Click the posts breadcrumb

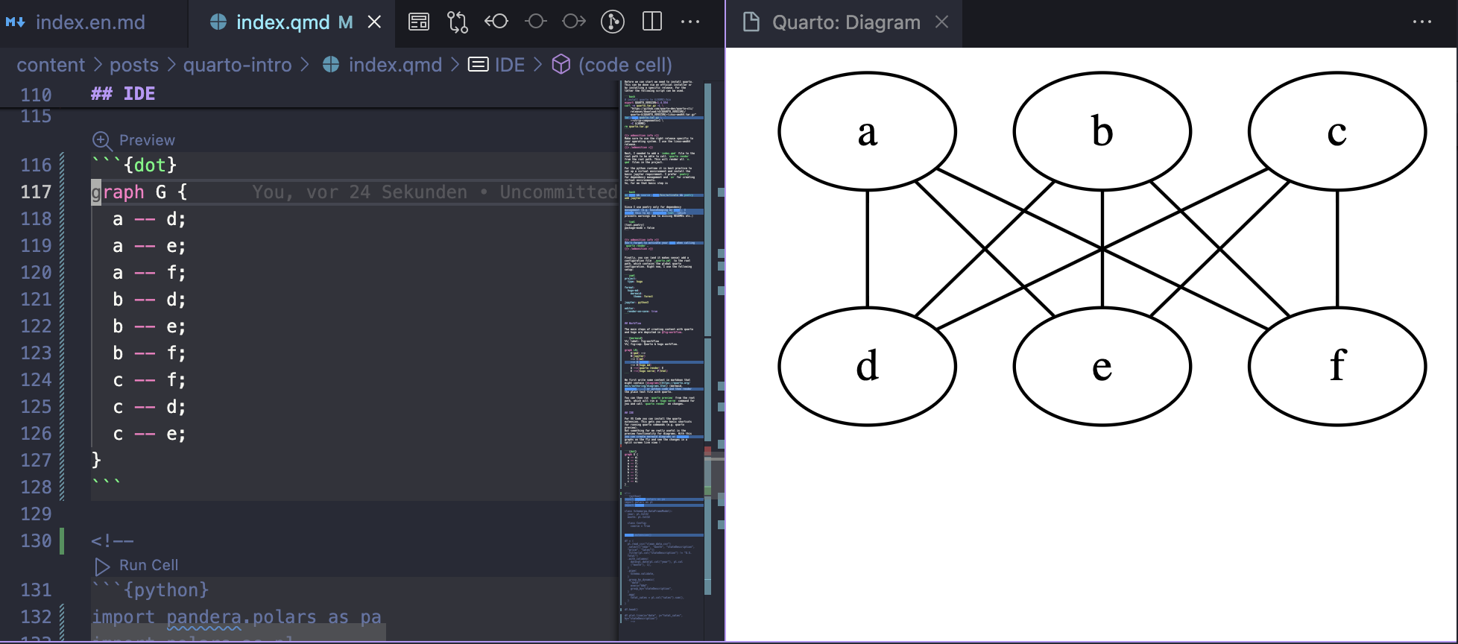pos(134,65)
